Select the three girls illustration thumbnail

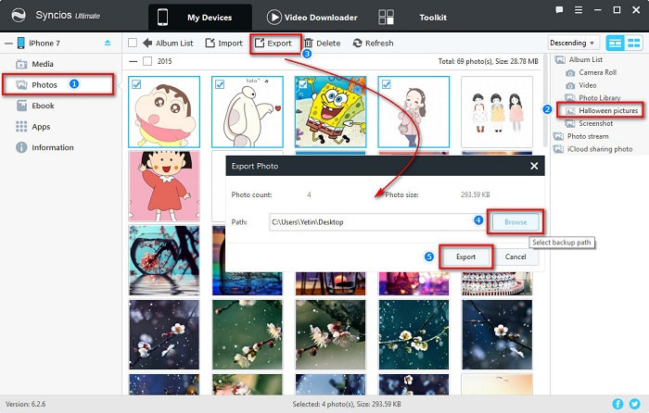[497, 112]
